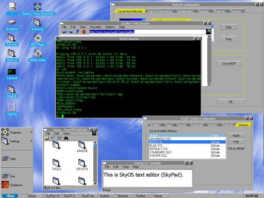Click the Use DHCP button
This screenshot has height=198, width=264.
(229, 63)
